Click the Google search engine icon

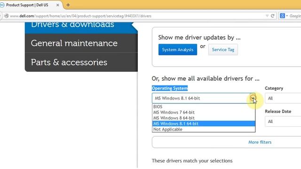pyautogui.click(x=282, y=16)
